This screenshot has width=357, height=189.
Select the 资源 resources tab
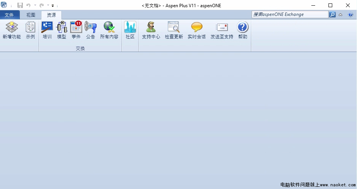[51, 15]
